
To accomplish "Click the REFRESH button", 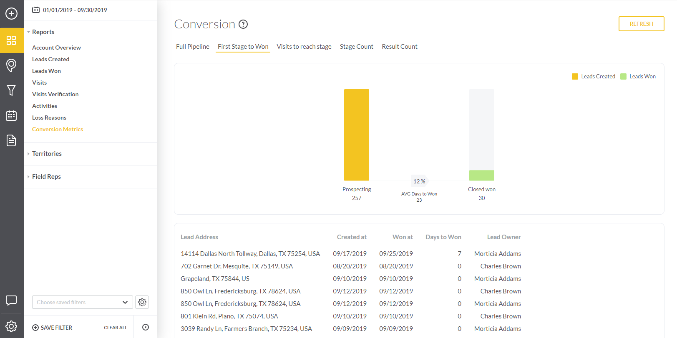I will [x=642, y=24].
